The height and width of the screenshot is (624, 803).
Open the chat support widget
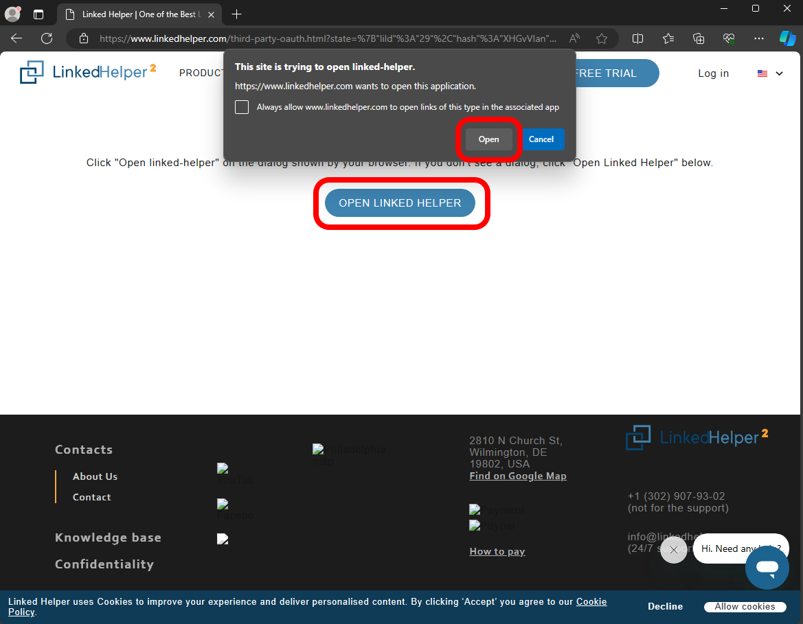point(767,568)
